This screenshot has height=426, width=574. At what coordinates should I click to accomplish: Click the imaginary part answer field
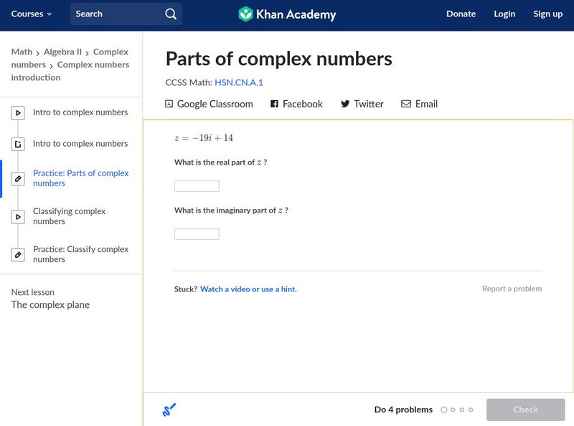tap(197, 234)
